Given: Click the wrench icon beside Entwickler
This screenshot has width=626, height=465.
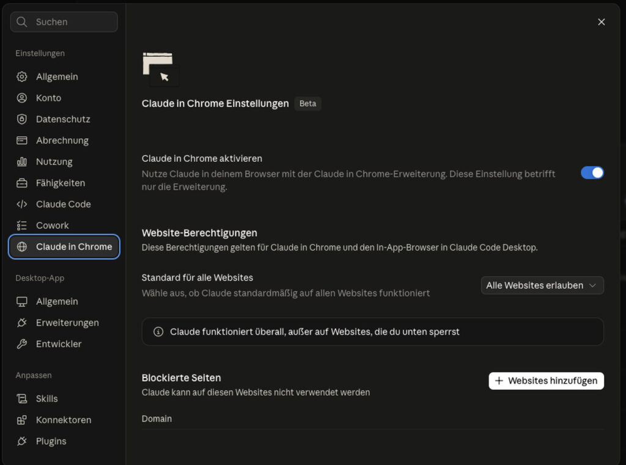Looking at the screenshot, I should (21, 343).
